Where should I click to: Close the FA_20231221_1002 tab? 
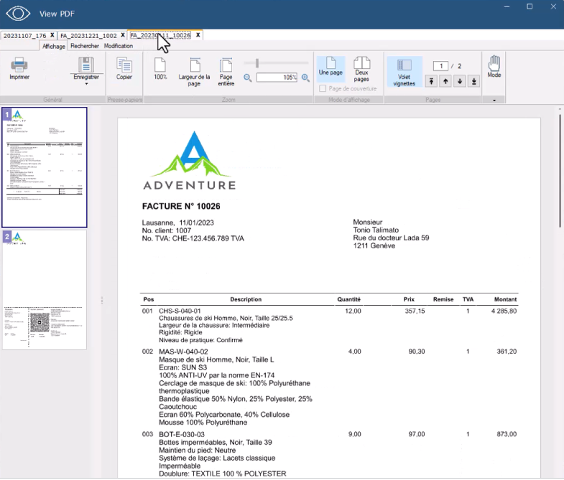click(x=123, y=35)
